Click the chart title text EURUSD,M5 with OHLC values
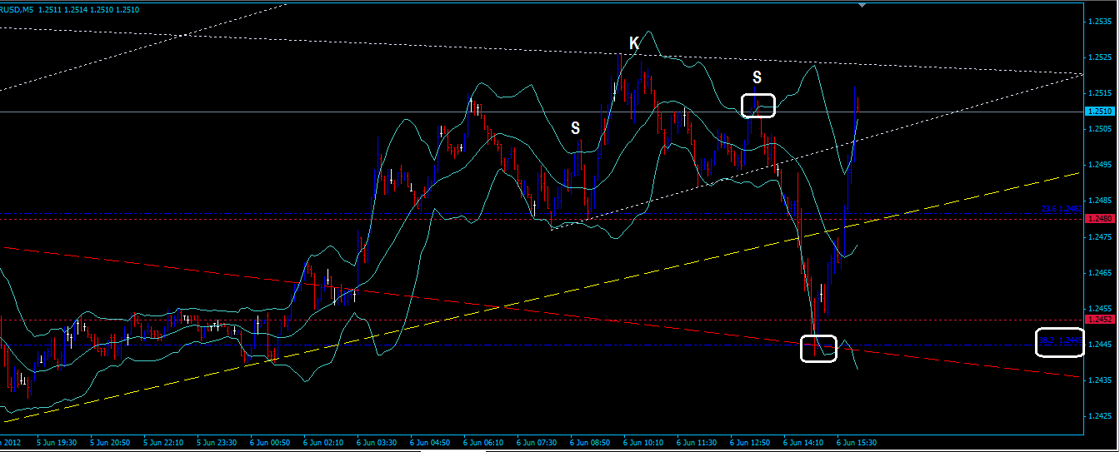Image resolution: width=1120 pixels, height=452 pixels. click(x=70, y=9)
